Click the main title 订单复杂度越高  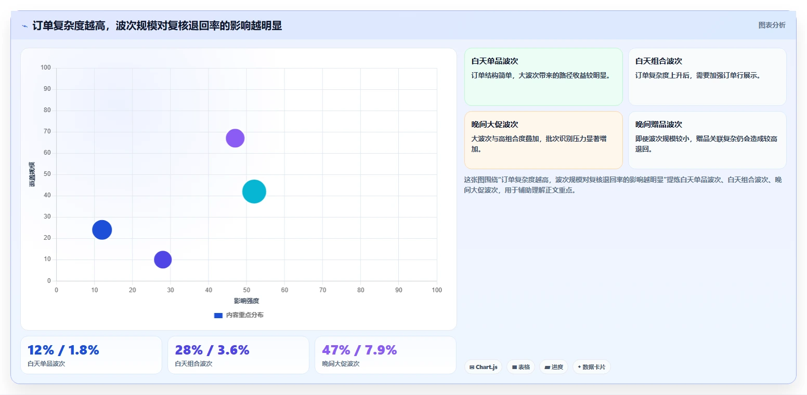[157, 25]
